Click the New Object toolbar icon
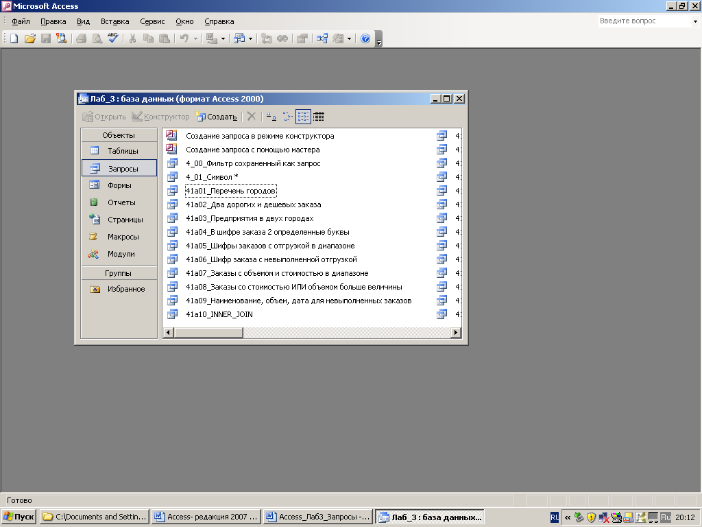This screenshot has height=527, width=702. 338,38
